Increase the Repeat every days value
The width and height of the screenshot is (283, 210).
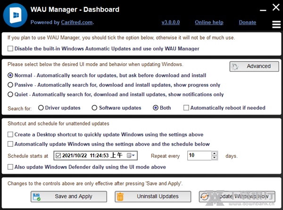click(x=215, y=153)
